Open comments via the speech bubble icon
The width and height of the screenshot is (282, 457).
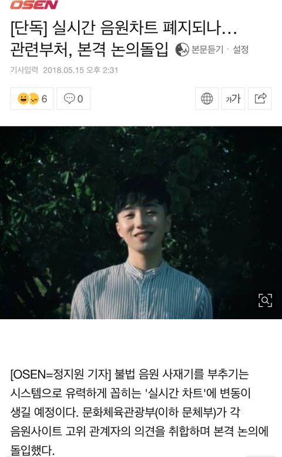coord(69,98)
